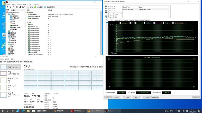
Task: Switch to the Cooling Fans tab
Action: 118,20
